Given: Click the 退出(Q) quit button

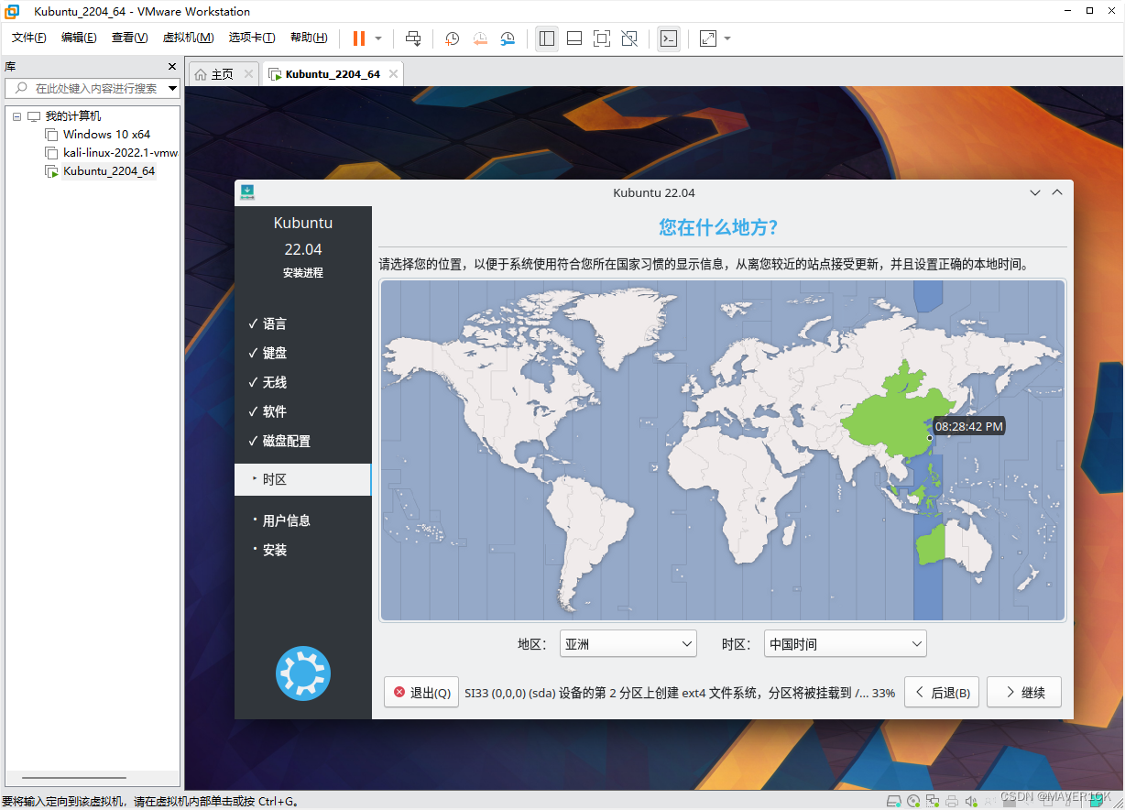Looking at the screenshot, I should 421,693.
